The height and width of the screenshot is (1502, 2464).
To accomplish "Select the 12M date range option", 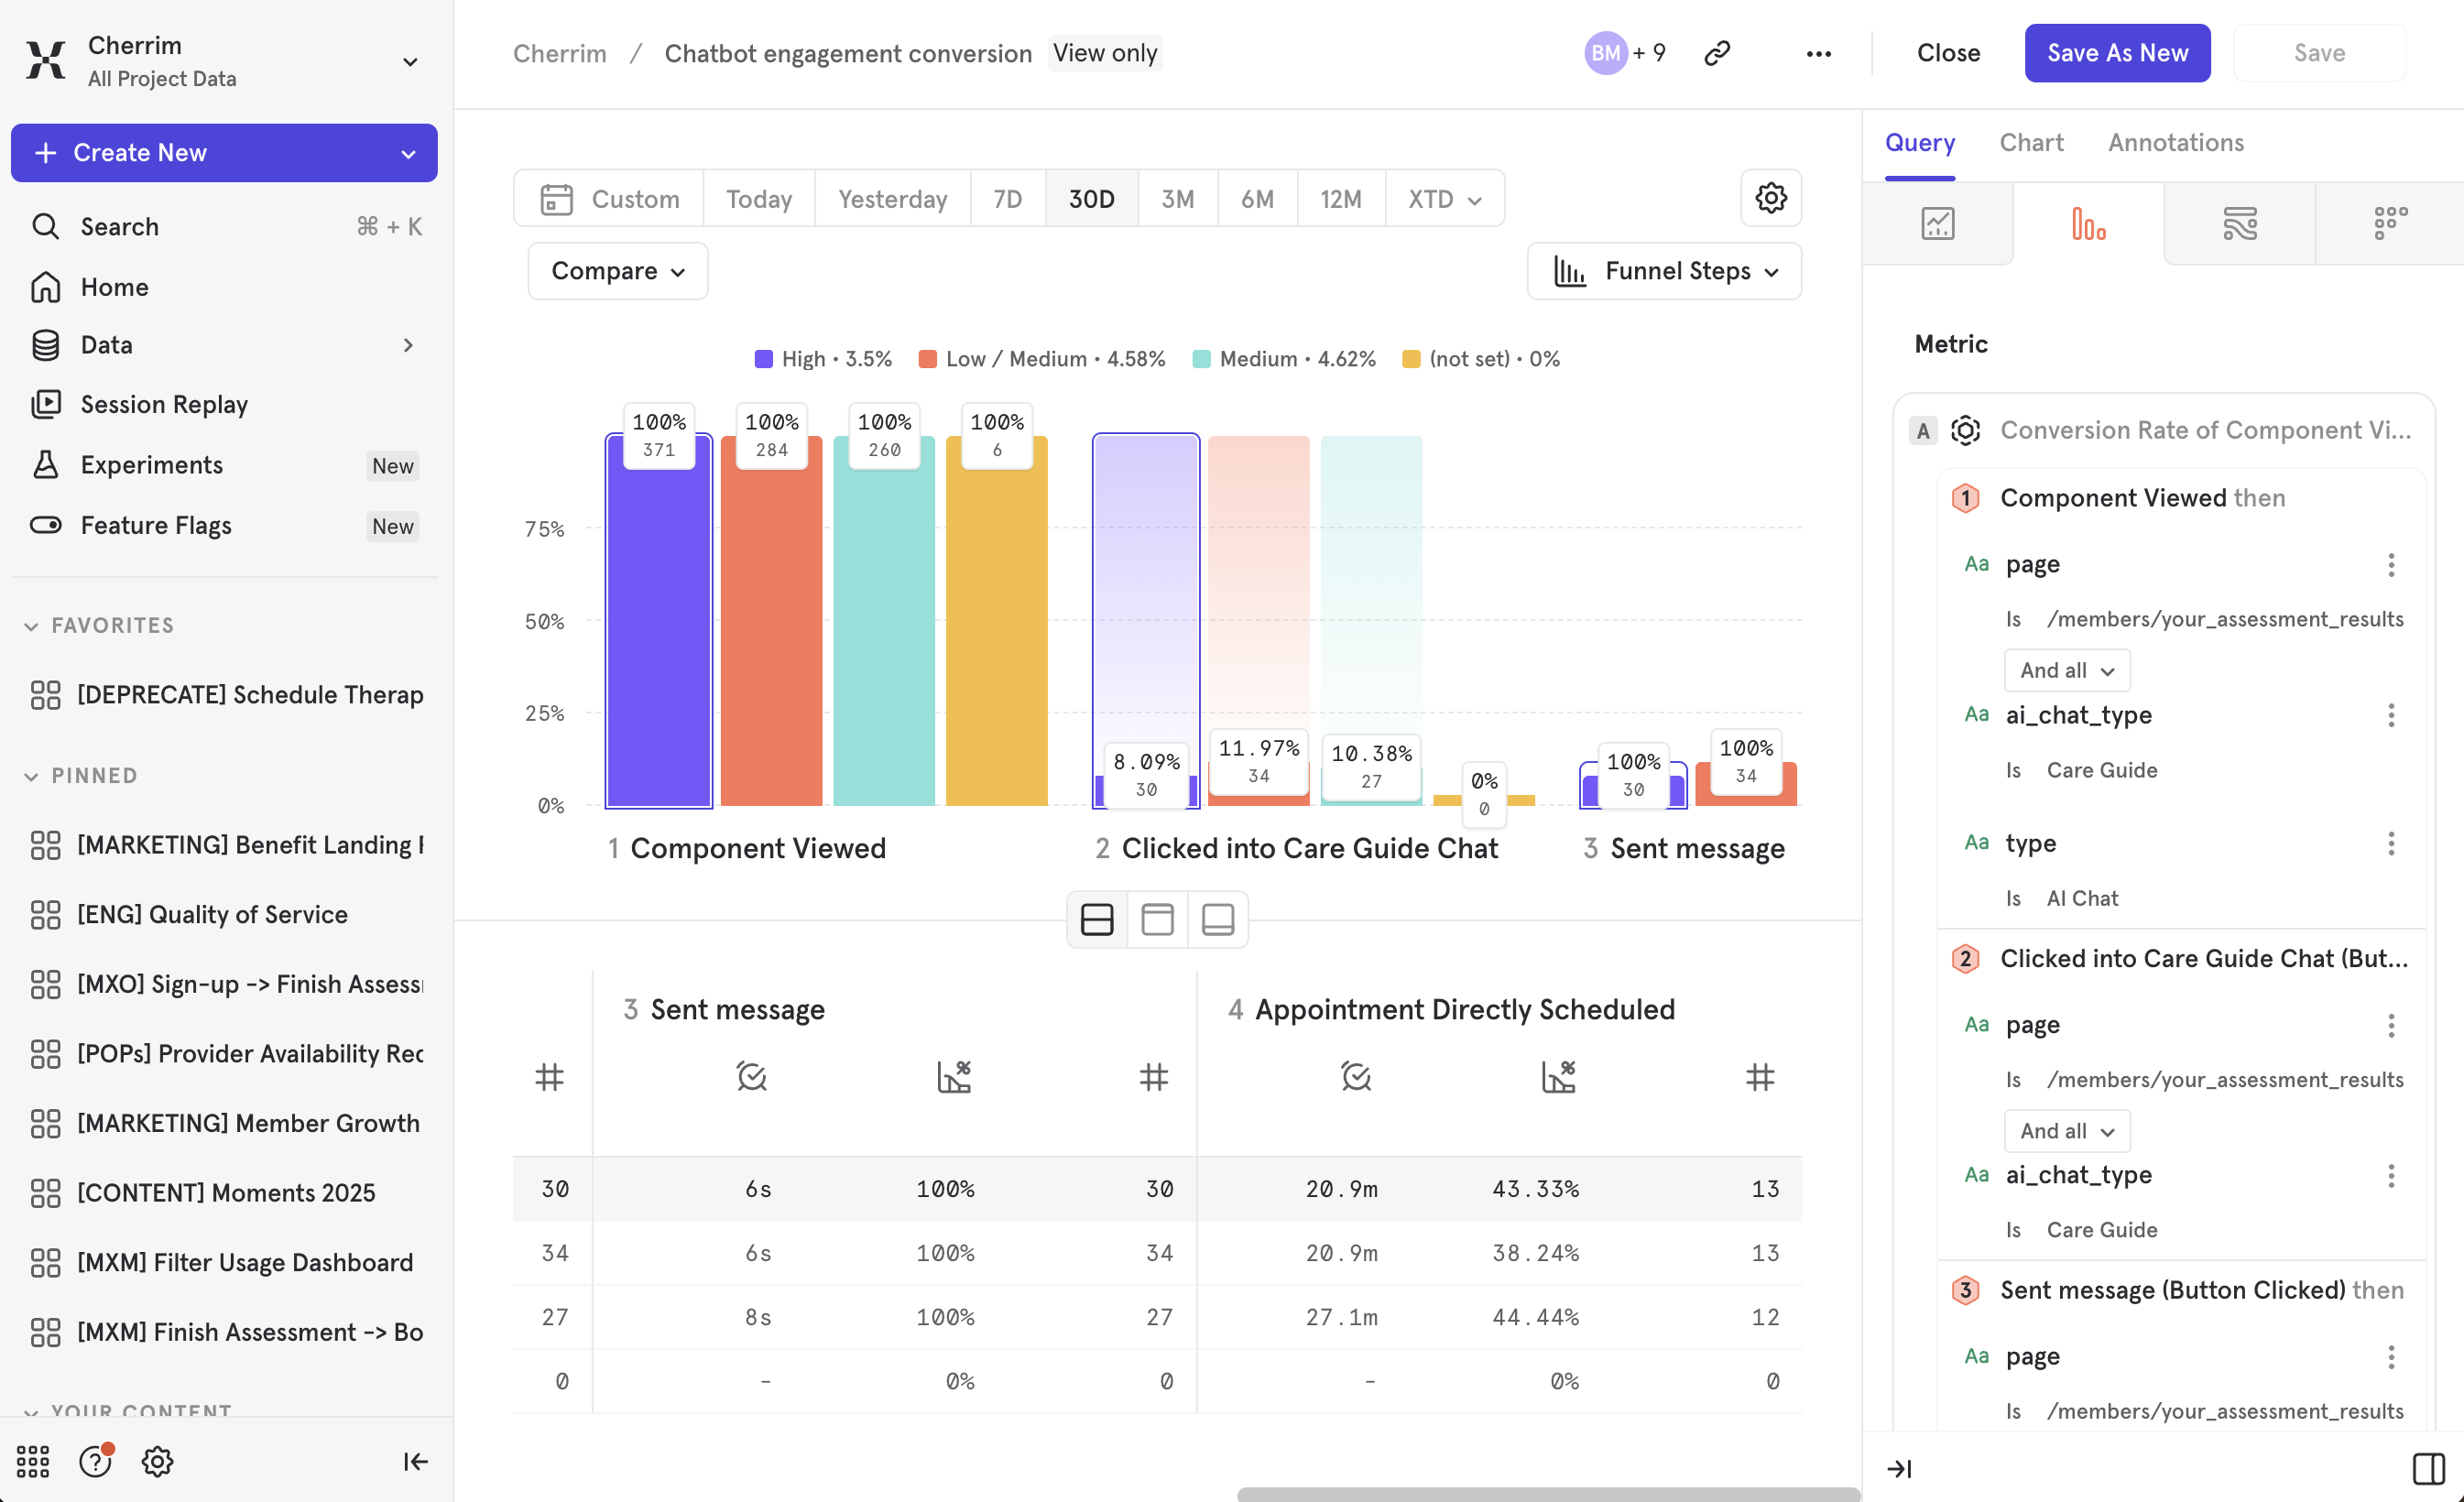I will click(x=1341, y=198).
